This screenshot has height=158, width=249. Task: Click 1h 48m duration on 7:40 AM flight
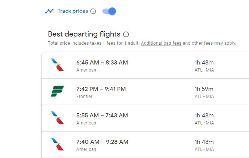204,142
